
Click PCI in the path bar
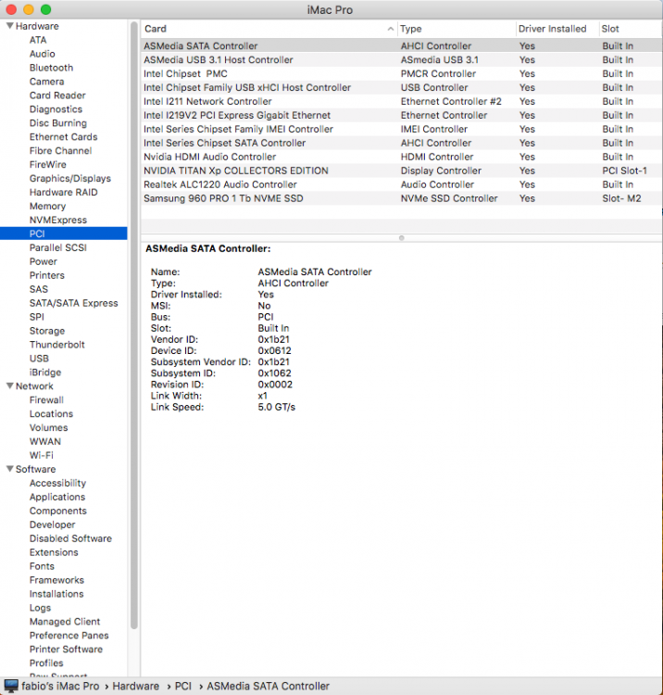[x=183, y=686]
